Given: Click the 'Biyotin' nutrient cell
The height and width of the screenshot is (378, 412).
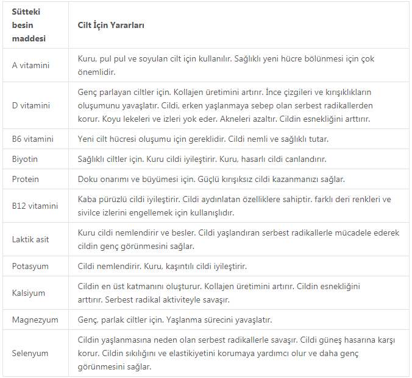Looking at the screenshot, I should [25, 159].
